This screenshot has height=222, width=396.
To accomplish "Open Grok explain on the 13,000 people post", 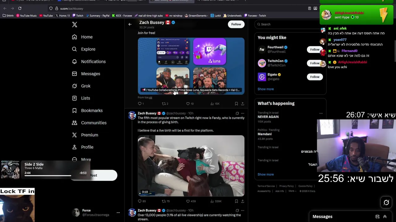I will coord(237,210).
